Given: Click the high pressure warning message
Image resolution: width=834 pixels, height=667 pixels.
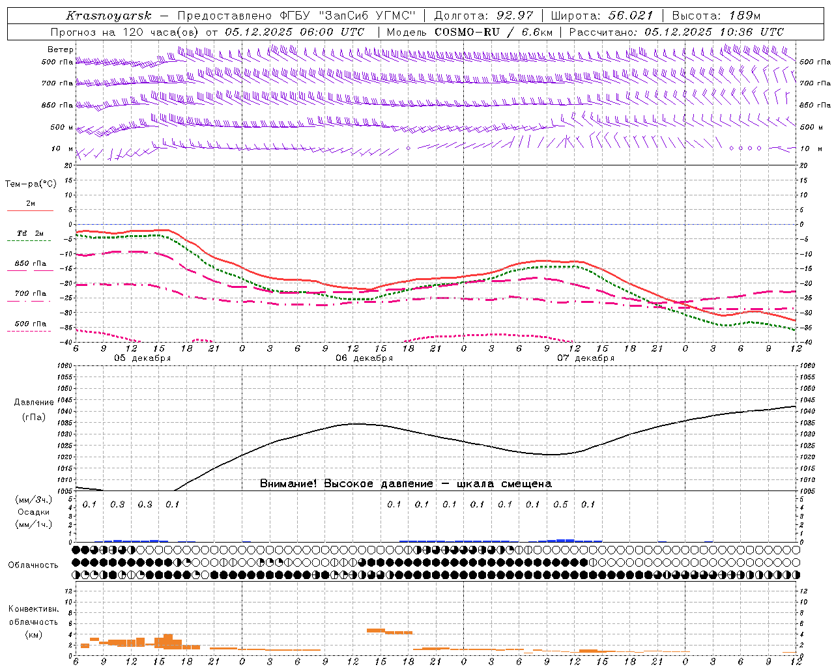Looking at the screenshot, I should pos(406,483).
